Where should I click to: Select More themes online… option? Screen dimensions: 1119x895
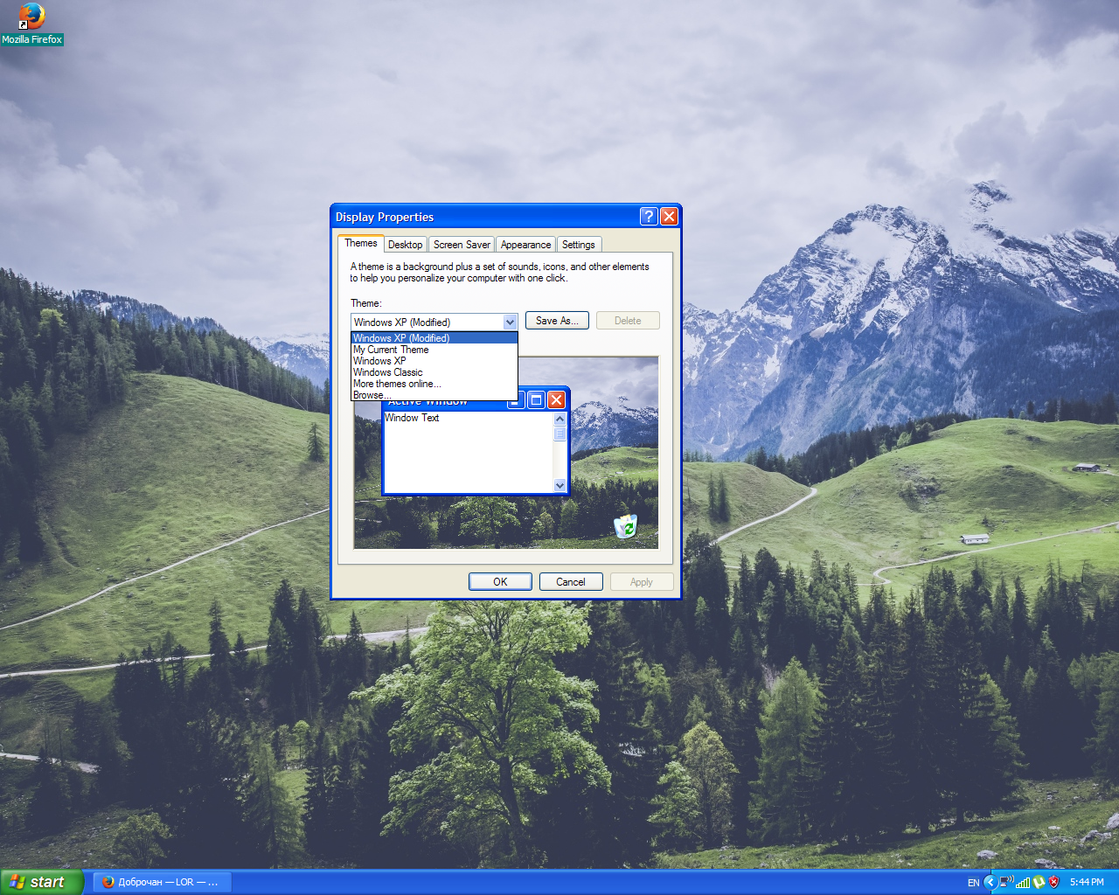point(397,384)
